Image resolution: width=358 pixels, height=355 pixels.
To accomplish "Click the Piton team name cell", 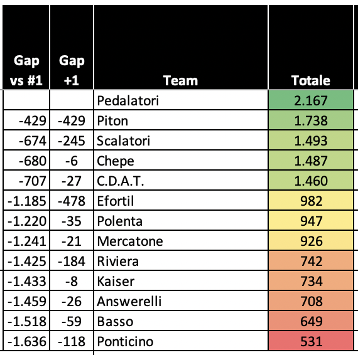I will [181, 120].
